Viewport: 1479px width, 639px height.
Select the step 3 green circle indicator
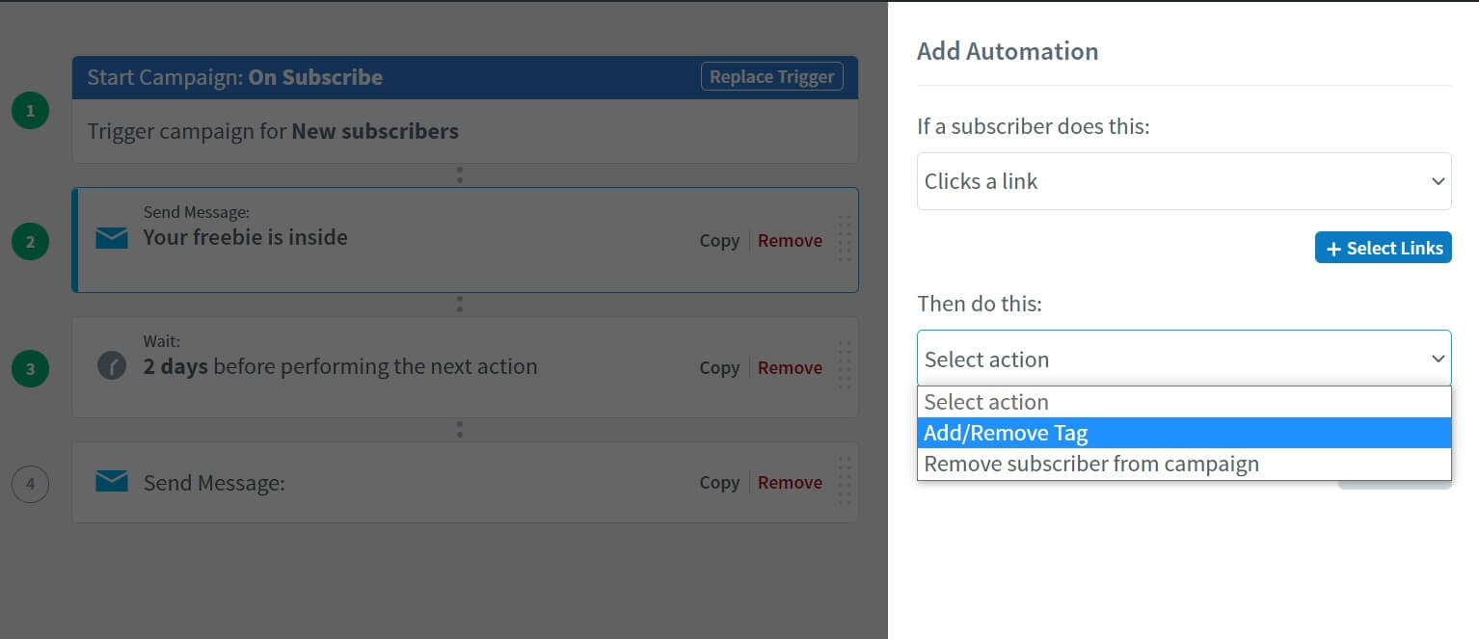(30, 369)
